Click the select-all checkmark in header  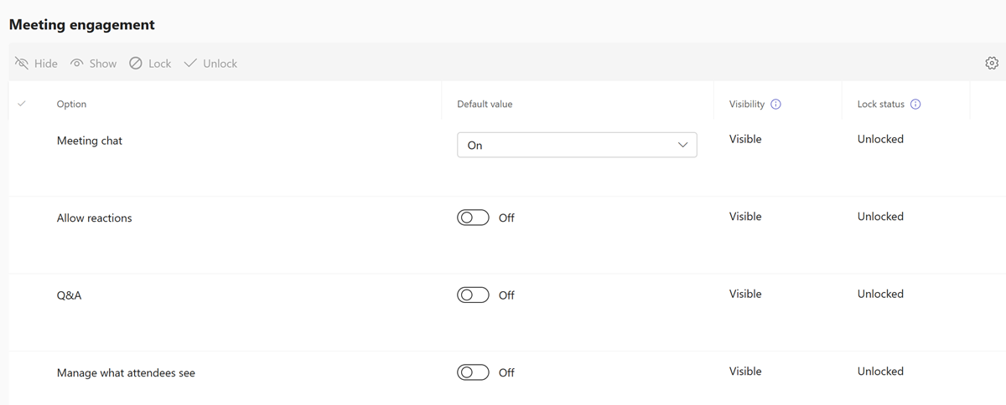(x=22, y=104)
